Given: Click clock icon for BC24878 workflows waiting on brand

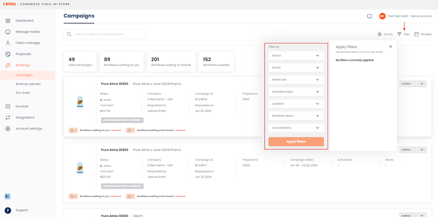Looking at the screenshot, I should pos(129,130).
